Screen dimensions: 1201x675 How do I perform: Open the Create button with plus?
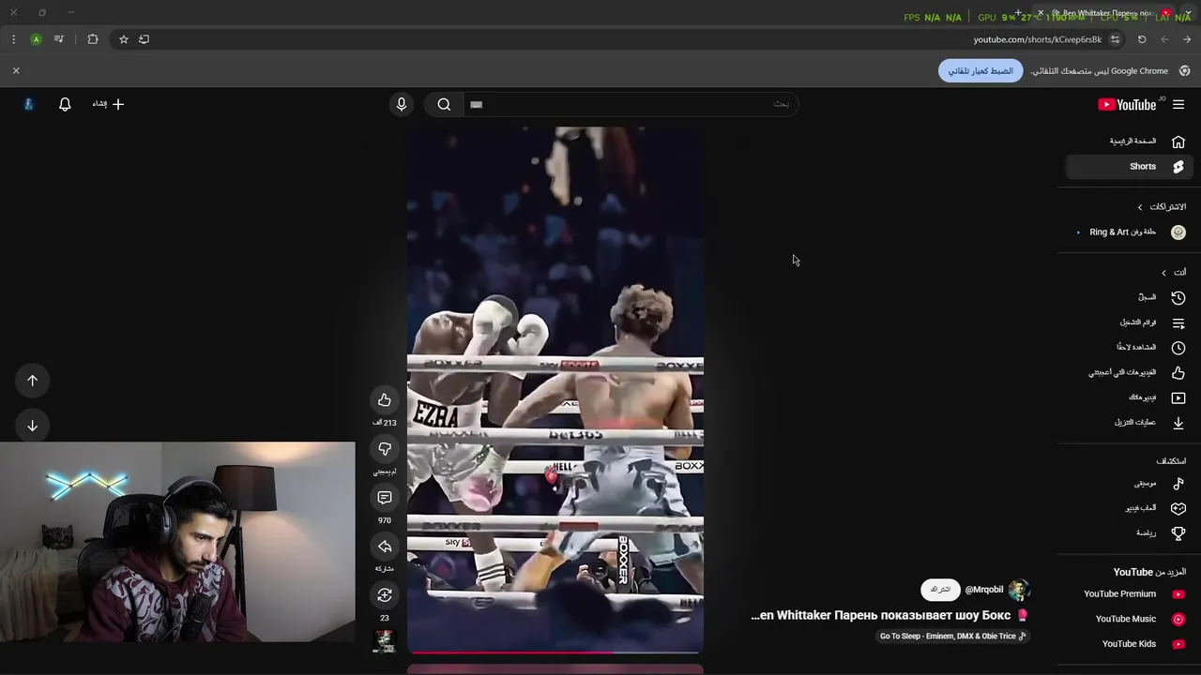click(x=108, y=105)
